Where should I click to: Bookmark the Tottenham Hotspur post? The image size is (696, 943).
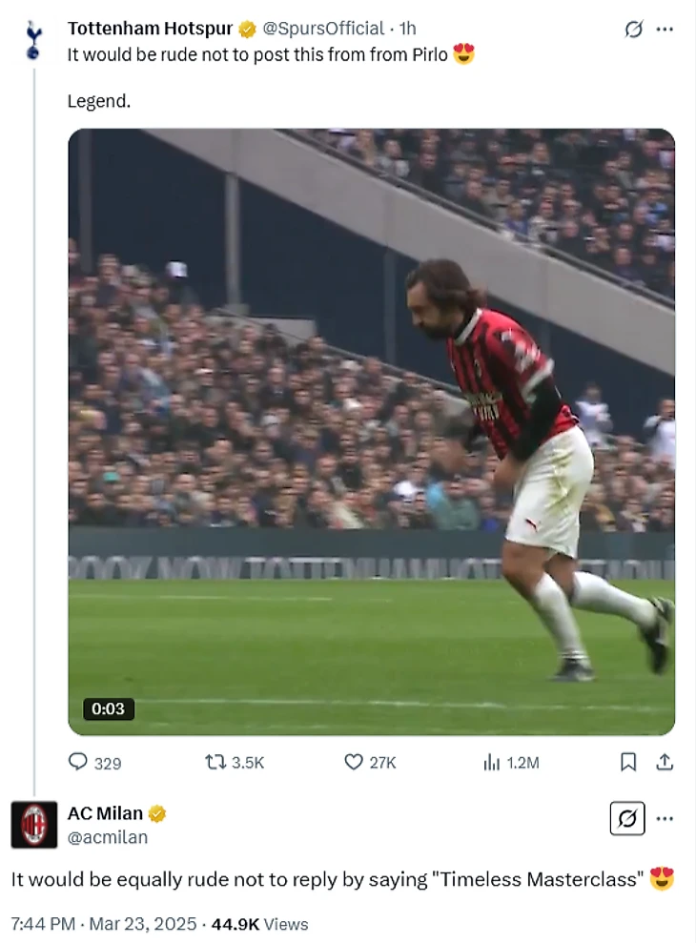(628, 762)
